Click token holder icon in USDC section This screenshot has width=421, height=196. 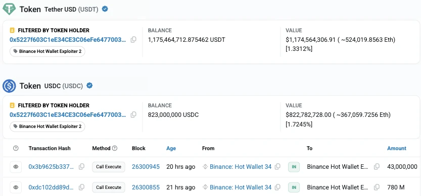point(12,105)
